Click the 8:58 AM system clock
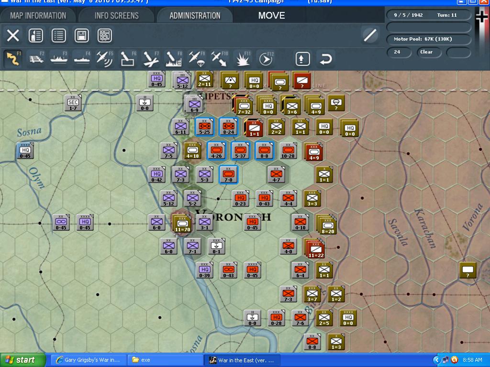Viewport: 490px width, 367px height. click(x=472, y=360)
